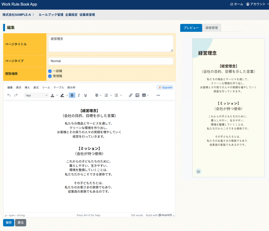Toggle italic formatting in editor
Image resolution: width=269 pixels, height=231 pixels.
coord(79,95)
